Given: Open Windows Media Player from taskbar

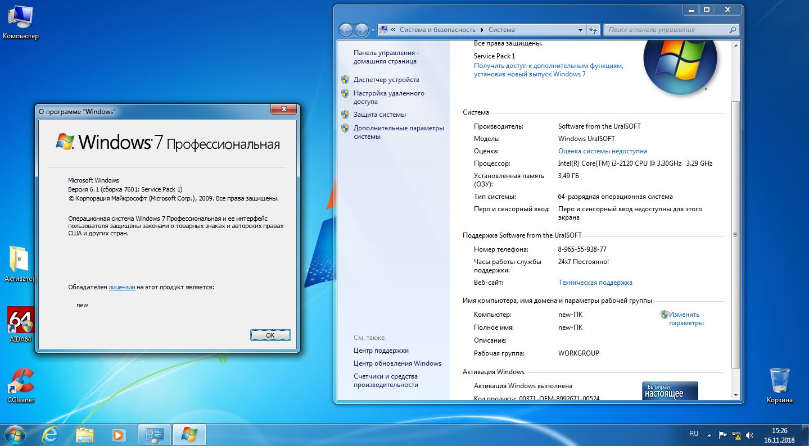Looking at the screenshot, I should click(x=119, y=435).
